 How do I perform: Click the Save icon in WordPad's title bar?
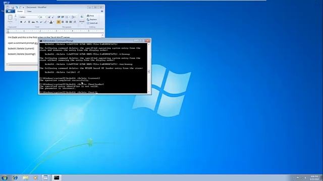pyautogui.click(x=13, y=7)
